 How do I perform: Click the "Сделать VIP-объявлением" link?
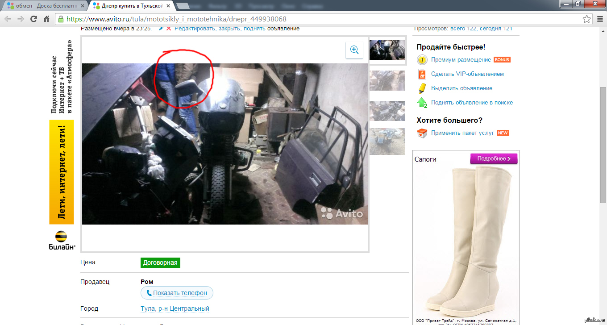[467, 74]
